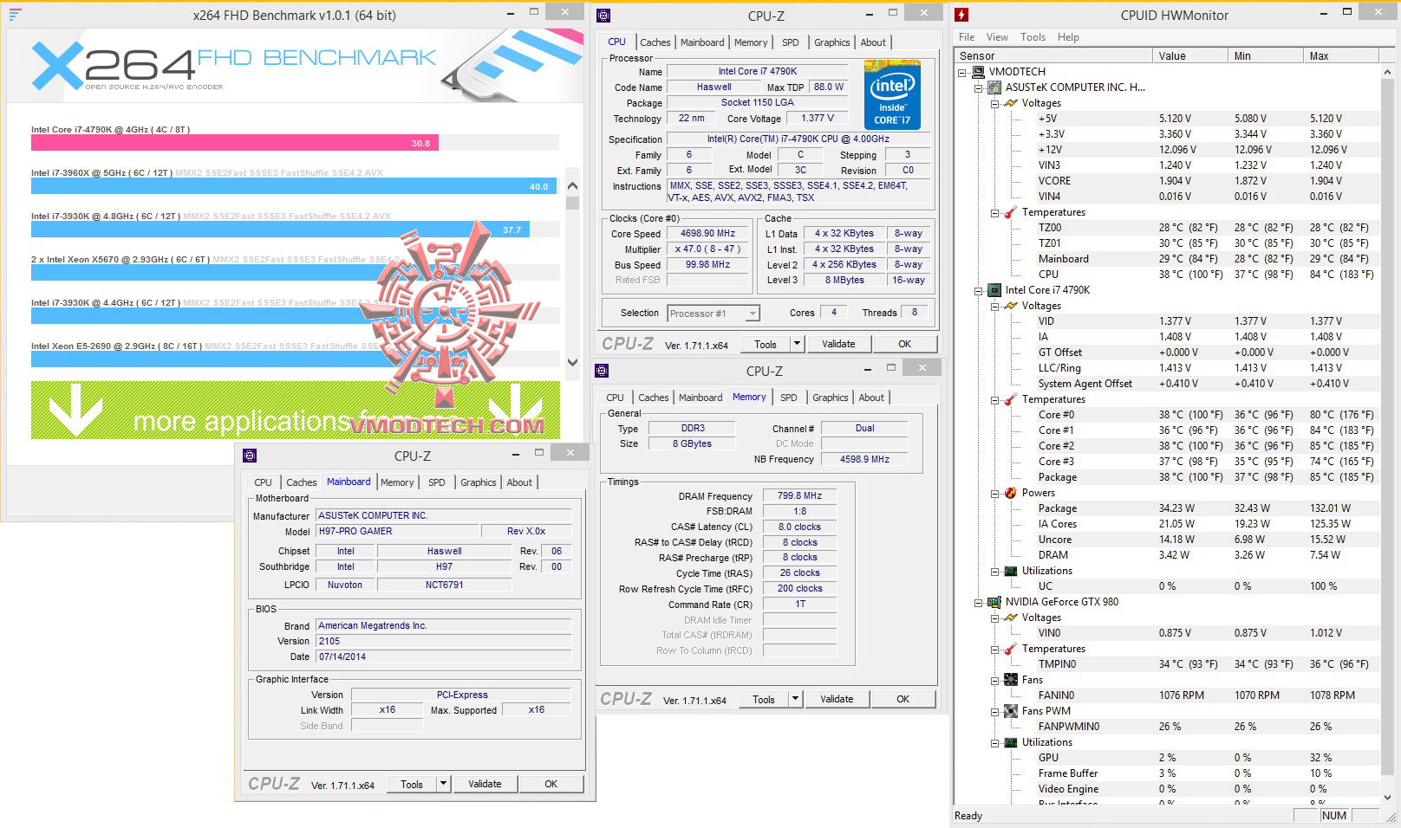This screenshot has height=828, width=1401.
Task: Click Validate in the CPU-Z CPU window
Action: point(838,344)
